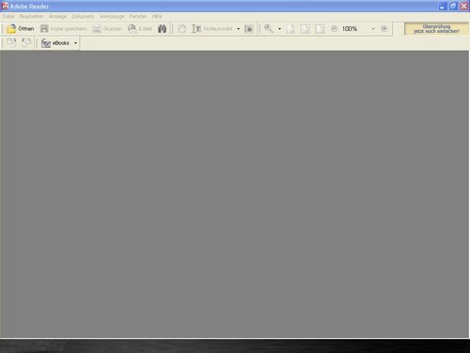Open the Datei menu

[x=8, y=16]
